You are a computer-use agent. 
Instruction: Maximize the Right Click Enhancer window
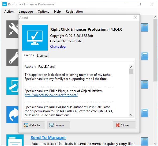139,4
